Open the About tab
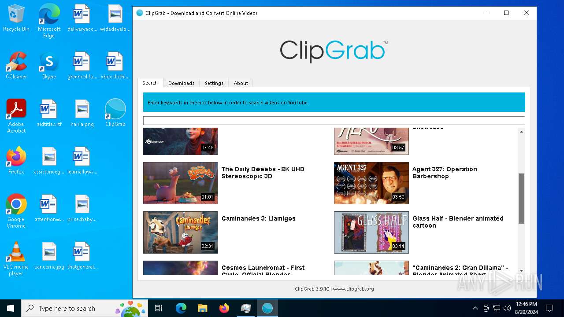The width and height of the screenshot is (564, 317). point(241,83)
